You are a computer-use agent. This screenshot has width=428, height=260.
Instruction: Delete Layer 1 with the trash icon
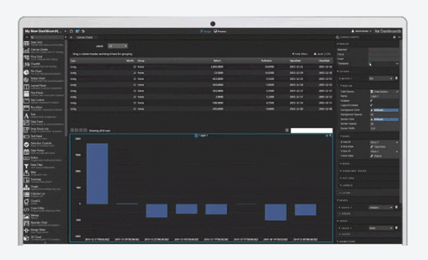click(396, 78)
